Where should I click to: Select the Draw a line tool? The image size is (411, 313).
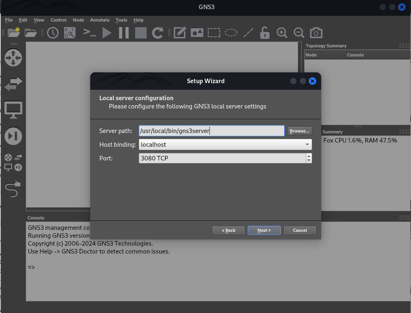pyautogui.click(x=248, y=33)
